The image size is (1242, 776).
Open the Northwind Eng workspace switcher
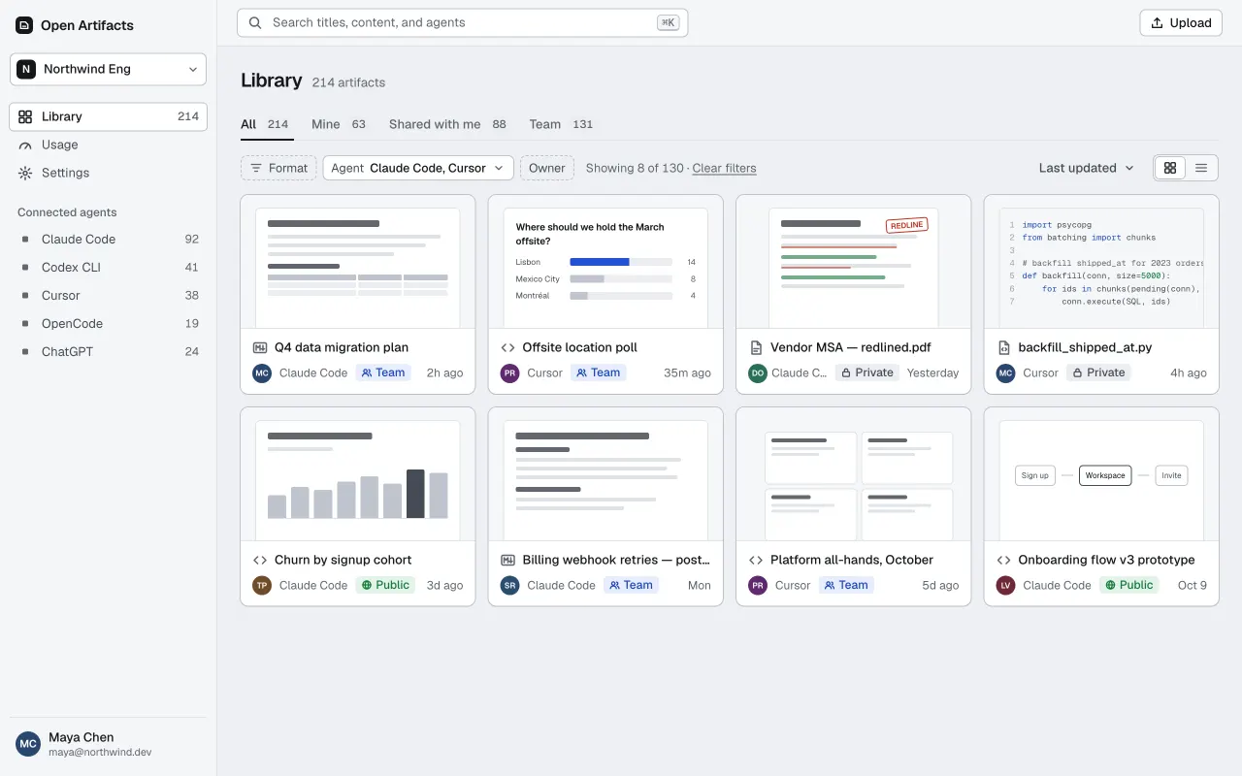tap(108, 69)
